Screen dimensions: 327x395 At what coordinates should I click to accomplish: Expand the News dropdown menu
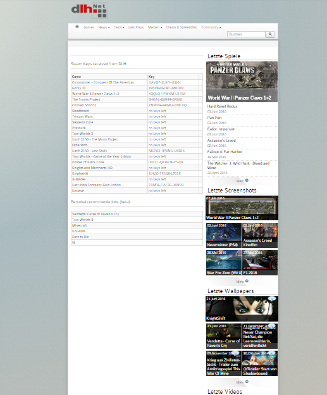pos(104,27)
